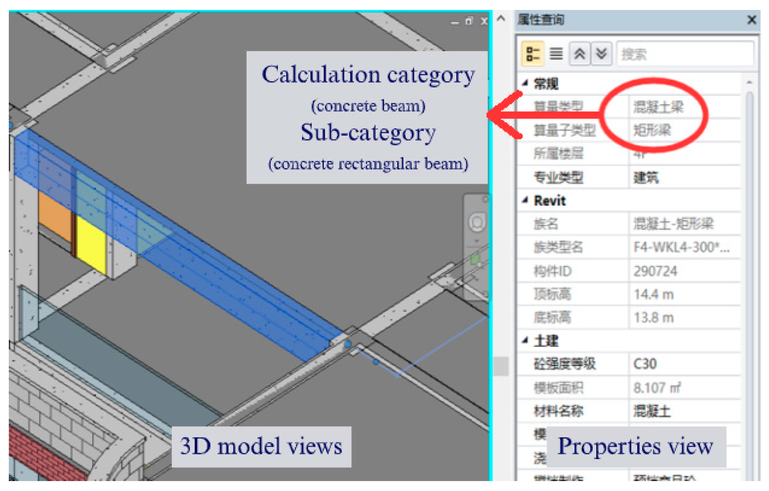769x491 pixels.
Task: Switch to alphabetical list view icon
Action: [556, 54]
